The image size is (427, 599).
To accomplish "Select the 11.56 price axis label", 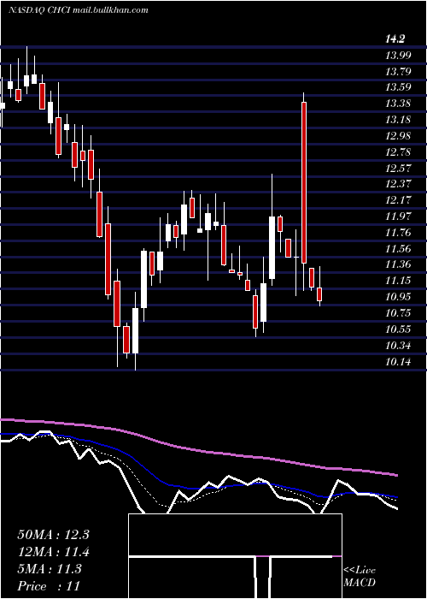I will 398,249.
